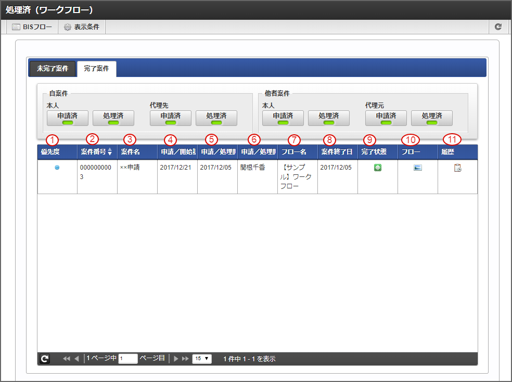Switch to the 未完了案件 tab
The image size is (512, 382).
[53, 69]
